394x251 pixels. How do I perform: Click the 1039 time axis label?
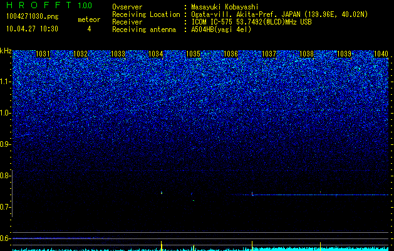pos(344,54)
